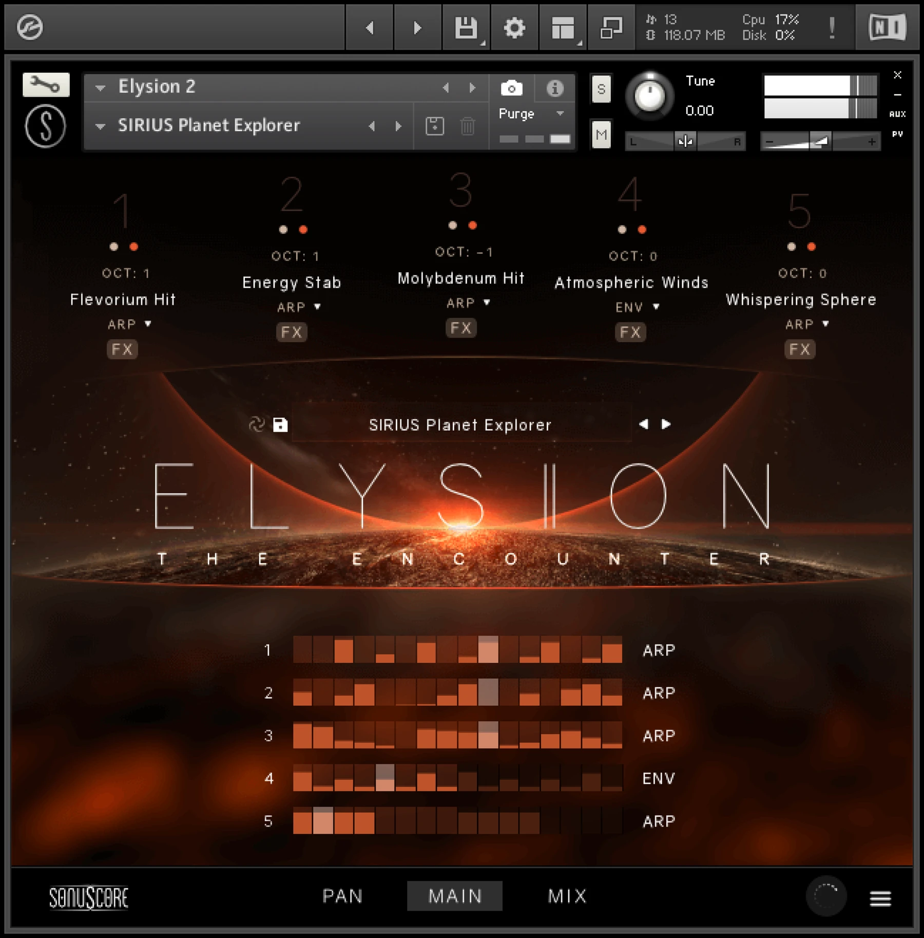
Task: Click the exclamation panic icon
Action: click(832, 27)
